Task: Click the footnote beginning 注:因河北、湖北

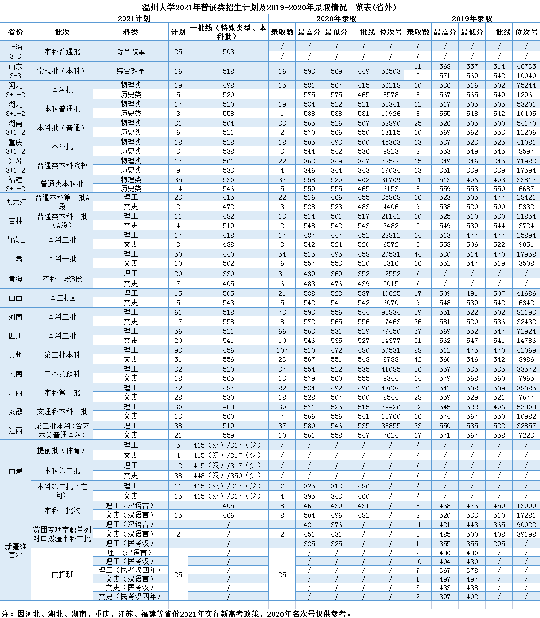Action: click(177, 613)
